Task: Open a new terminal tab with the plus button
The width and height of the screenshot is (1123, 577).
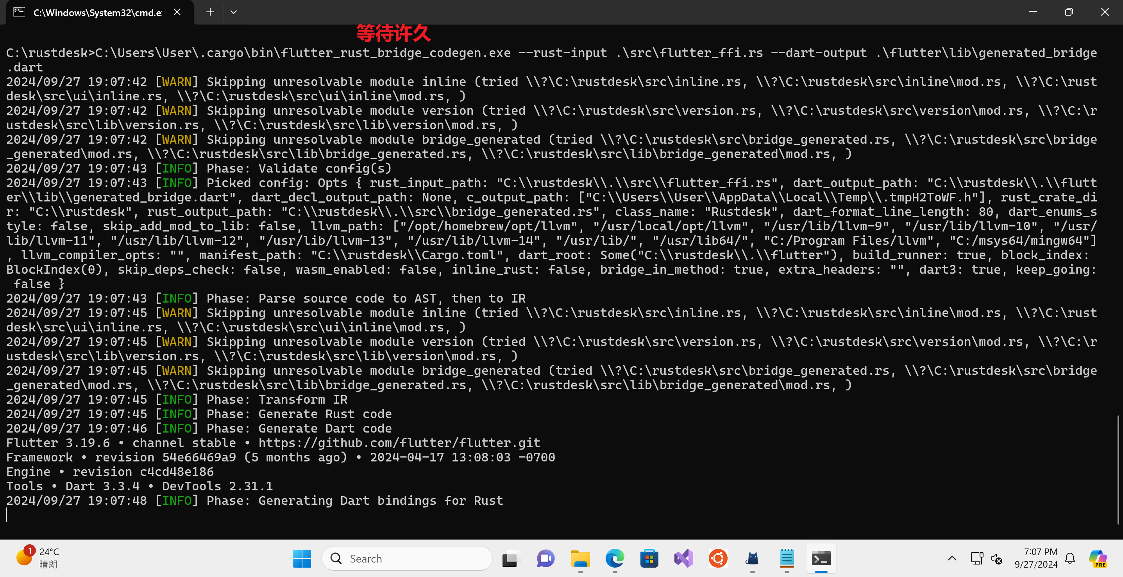Action: tap(210, 12)
